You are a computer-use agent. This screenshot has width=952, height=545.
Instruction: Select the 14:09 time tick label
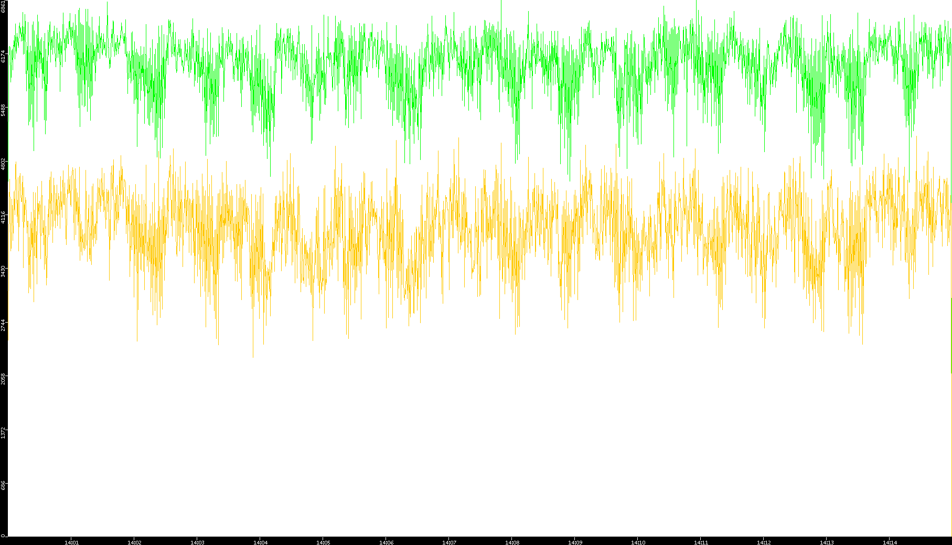pyautogui.click(x=575, y=542)
